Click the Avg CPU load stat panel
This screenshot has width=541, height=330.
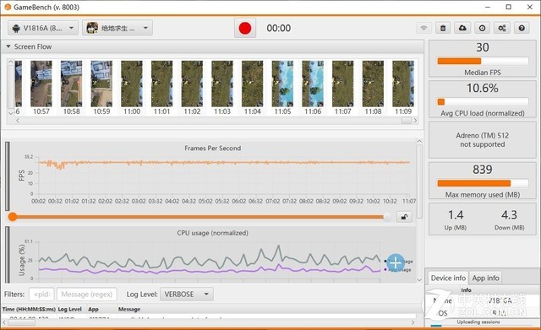pos(483,100)
